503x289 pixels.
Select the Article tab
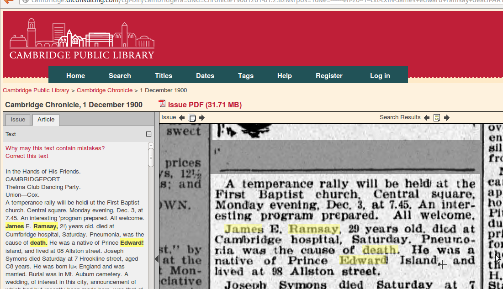tap(46, 120)
